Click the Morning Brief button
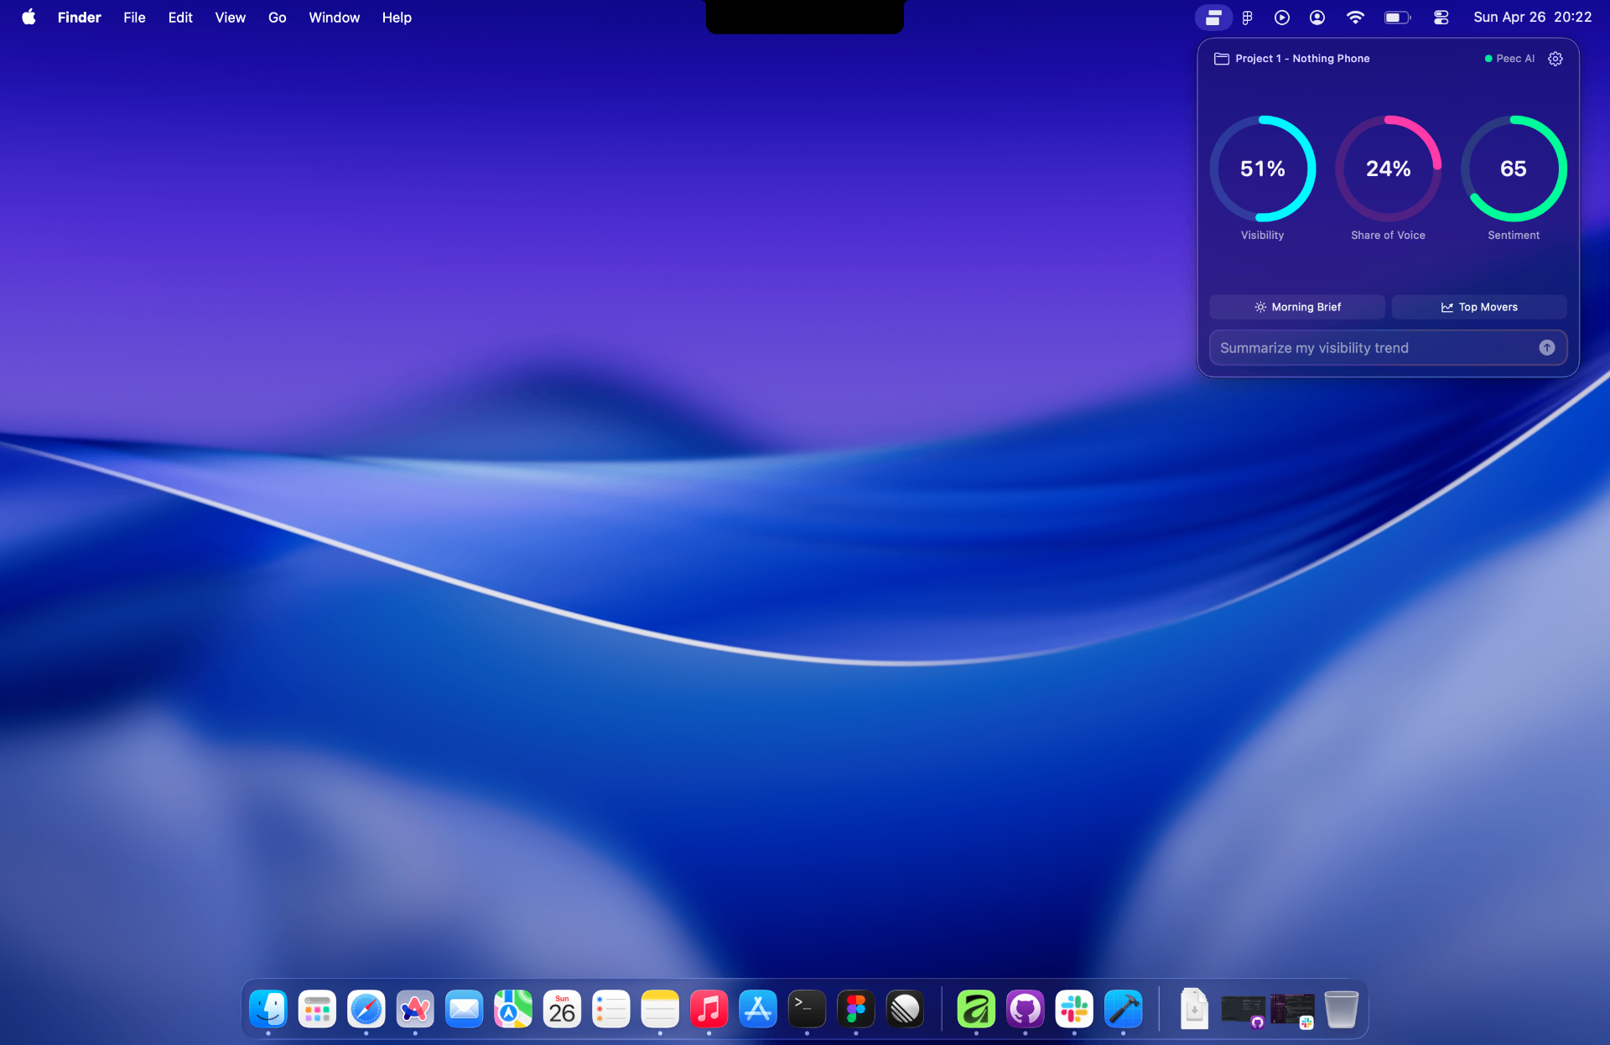Image resolution: width=1610 pixels, height=1045 pixels. 1297,307
